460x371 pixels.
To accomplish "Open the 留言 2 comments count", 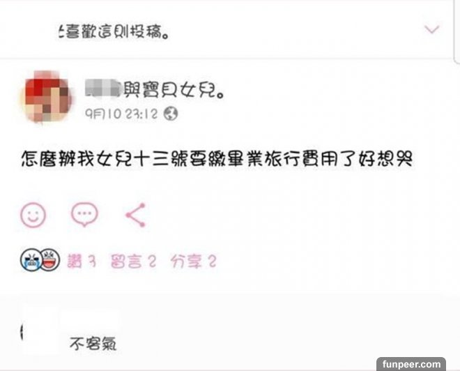I will pos(134,262).
